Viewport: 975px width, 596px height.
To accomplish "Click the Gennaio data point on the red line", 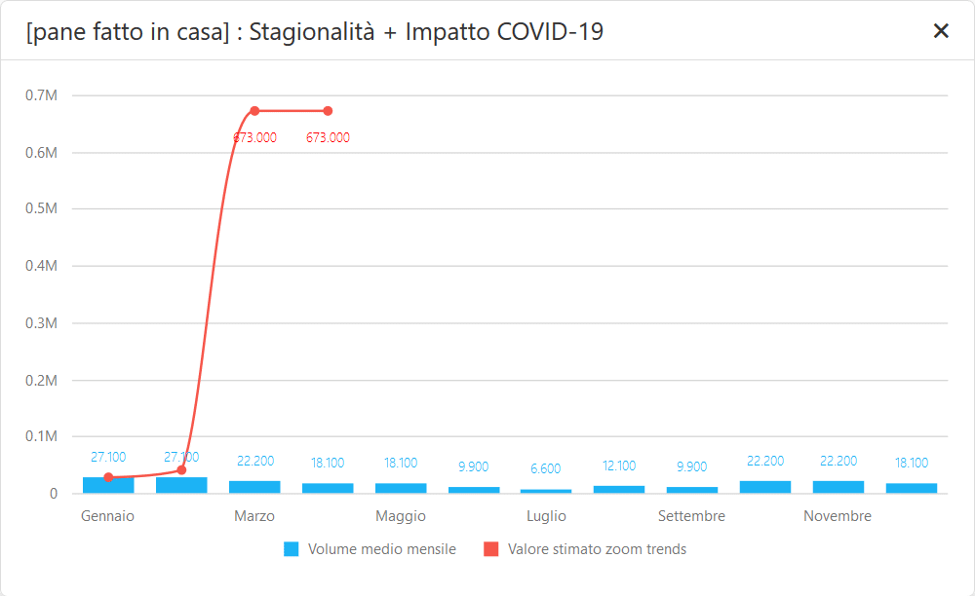I will 108,477.
